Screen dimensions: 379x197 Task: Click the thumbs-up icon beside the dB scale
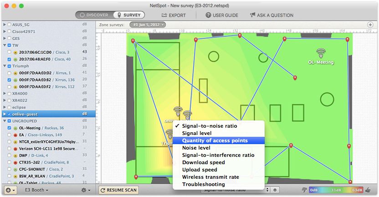click(x=368, y=190)
